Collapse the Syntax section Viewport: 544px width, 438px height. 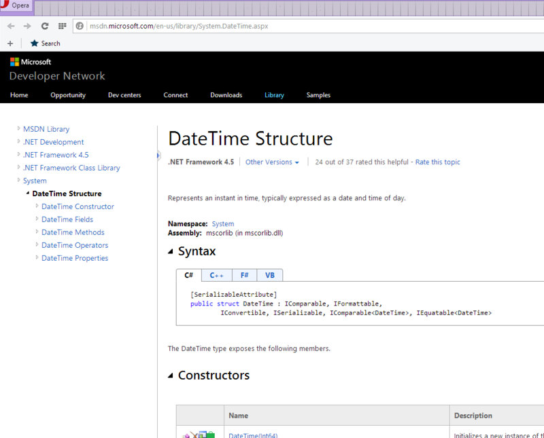171,251
